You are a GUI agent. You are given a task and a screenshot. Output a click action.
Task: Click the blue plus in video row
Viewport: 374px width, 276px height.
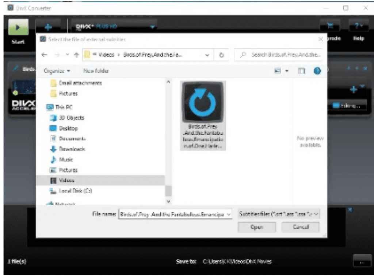tap(353, 90)
